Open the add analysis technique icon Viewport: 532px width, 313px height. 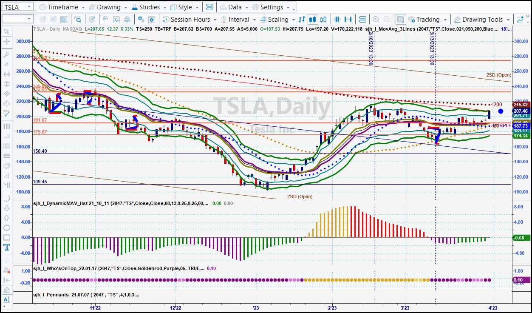[106, 19]
